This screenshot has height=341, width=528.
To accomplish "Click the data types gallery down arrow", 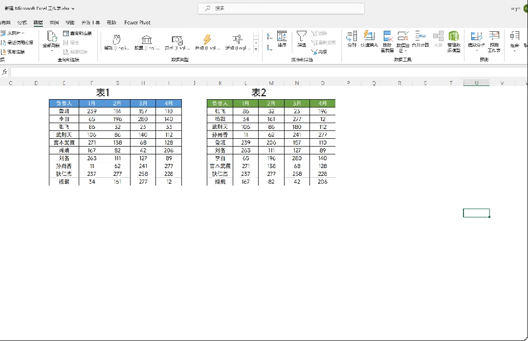I will (x=256, y=43).
